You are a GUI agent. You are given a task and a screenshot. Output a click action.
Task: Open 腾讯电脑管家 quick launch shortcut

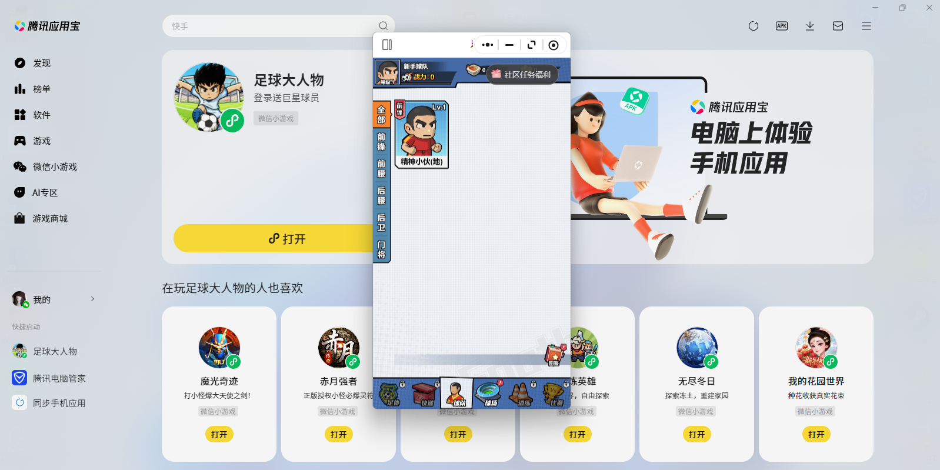tap(59, 378)
